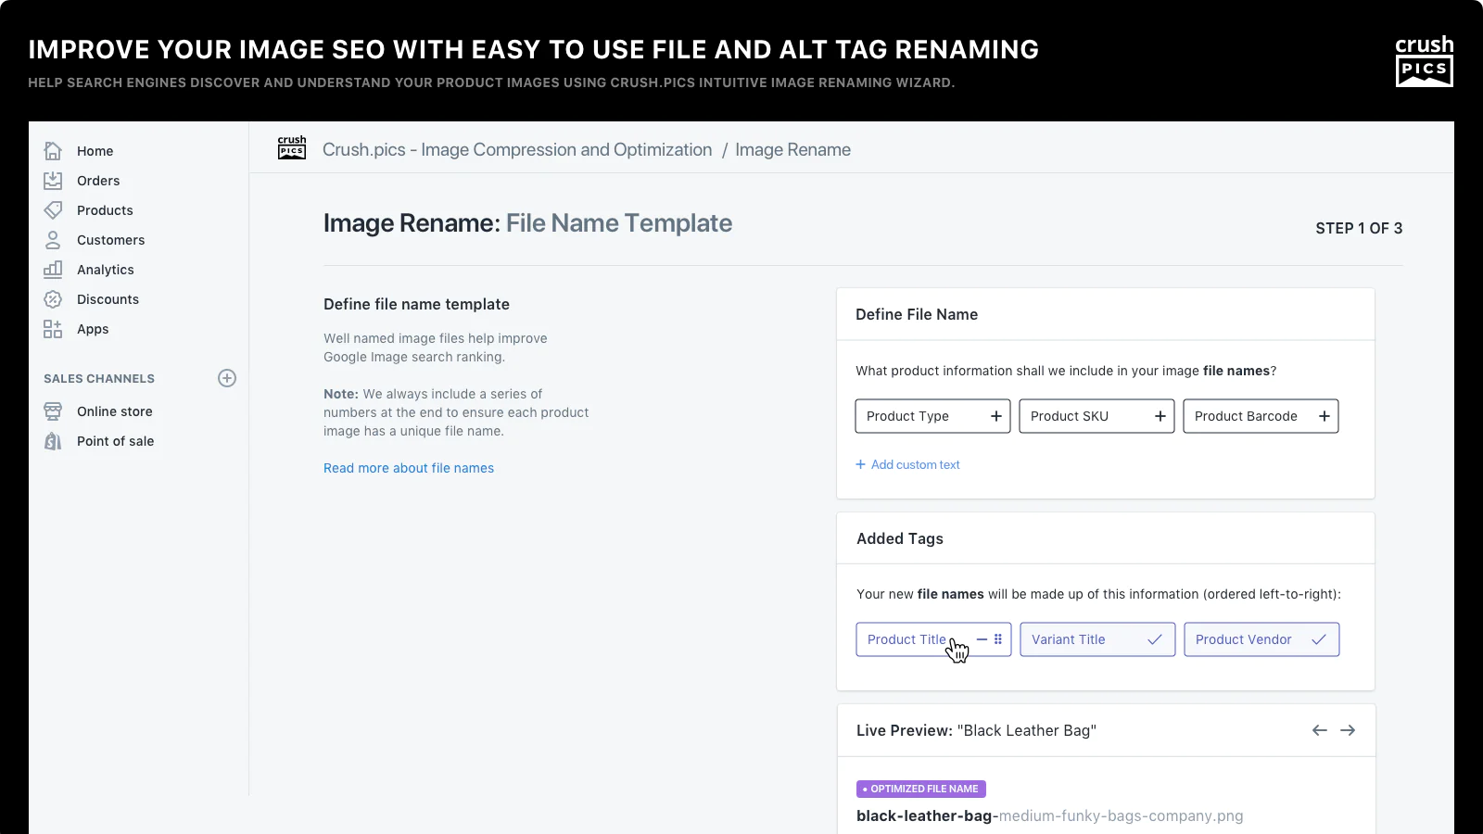
Task: Open the Analytics chart icon
Action: [53, 270]
